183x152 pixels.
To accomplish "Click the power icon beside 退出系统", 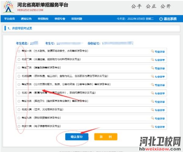I will (x=161, y=19).
